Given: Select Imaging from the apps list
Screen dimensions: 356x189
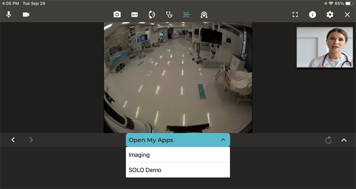Looking at the screenshot, I should tap(178, 155).
